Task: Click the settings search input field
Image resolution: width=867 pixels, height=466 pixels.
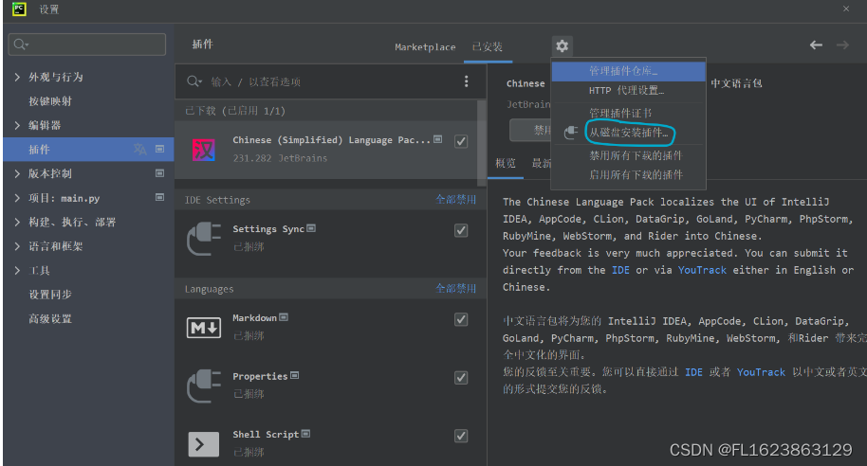Action: pyautogui.click(x=87, y=45)
